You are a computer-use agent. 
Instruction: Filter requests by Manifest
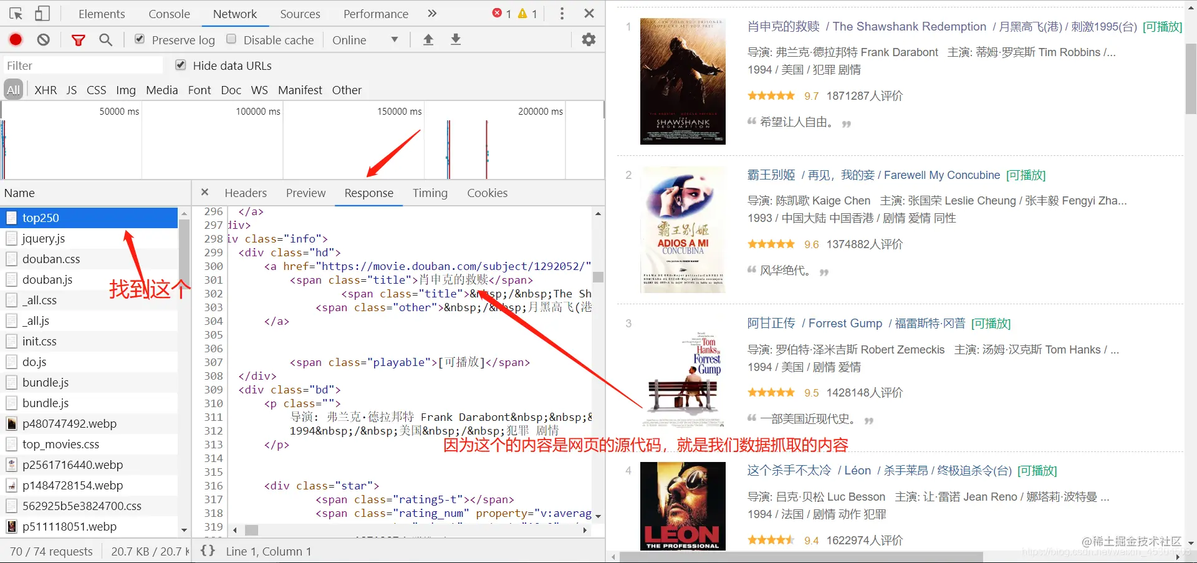pyautogui.click(x=300, y=90)
